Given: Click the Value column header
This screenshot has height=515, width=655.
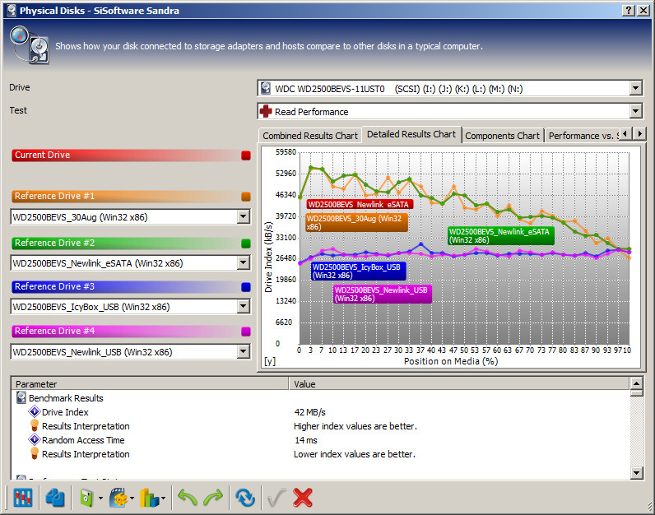Looking at the screenshot, I should click(x=459, y=384).
